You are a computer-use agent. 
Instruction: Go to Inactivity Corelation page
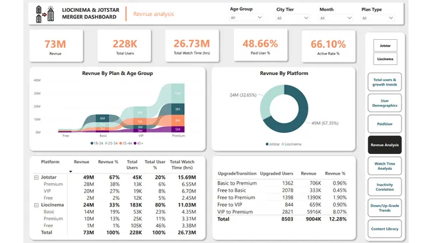pyautogui.click(x=385, y=187)
